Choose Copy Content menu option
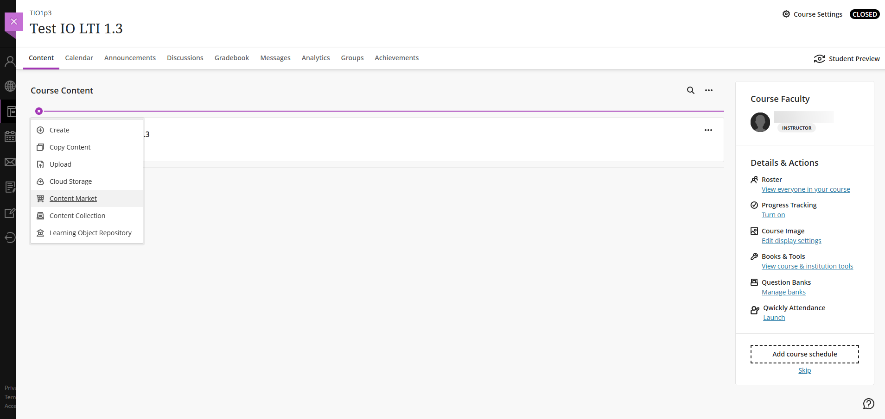Image resolution: width=885 pixels, height=419 pixels. [87, 147]
